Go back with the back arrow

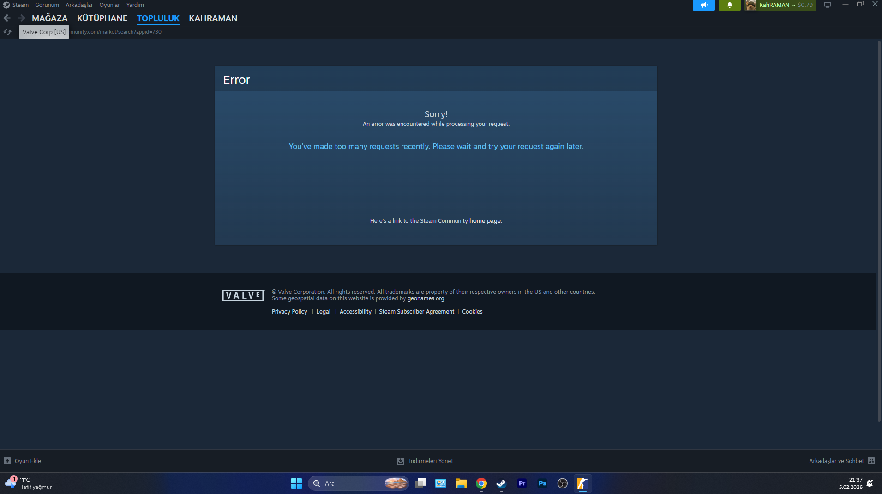pyautogui.click(x=7, y=18)
